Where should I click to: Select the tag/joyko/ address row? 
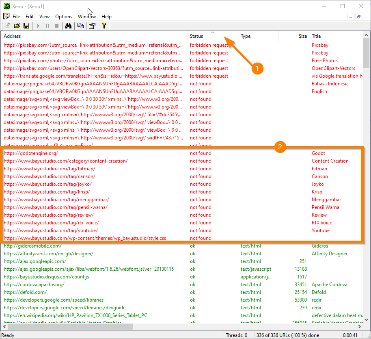pyautogui.click(x=182, y=184)
